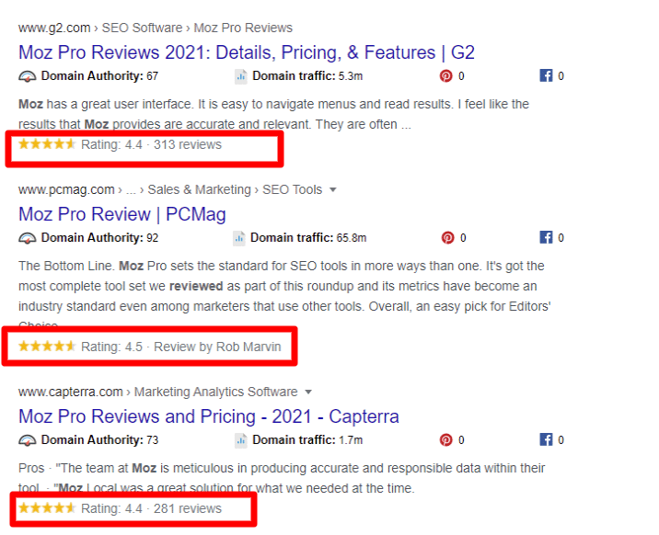Image resolution: width=659 pixels, height=535 pixels.
Task: Click the Domain Authority gauge icon in Capterra result
Action: tap(28, 440)
